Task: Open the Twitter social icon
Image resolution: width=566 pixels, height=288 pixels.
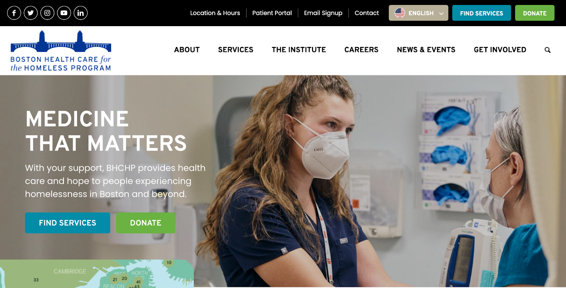Action: tap(31, 13)
